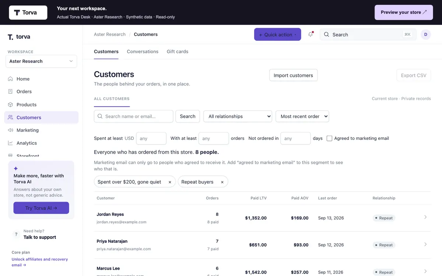Focus the 'Spent at least USD' field
The image size is (442, 276).
tap(151, 138)
